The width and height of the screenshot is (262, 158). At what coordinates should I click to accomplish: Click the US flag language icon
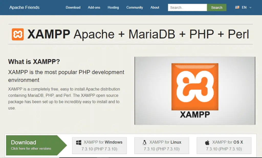click(x=237, y=7)
